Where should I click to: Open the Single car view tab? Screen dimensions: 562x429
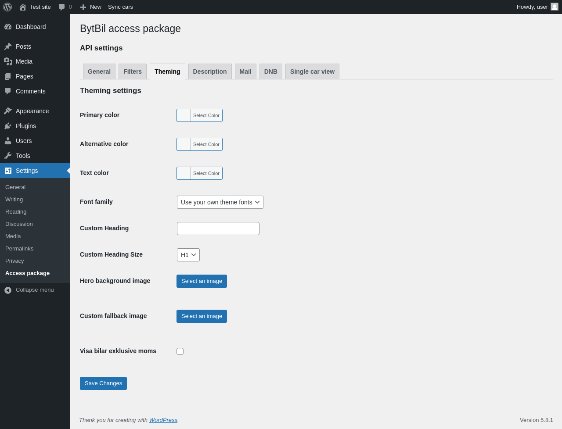[x=312, y=71]
